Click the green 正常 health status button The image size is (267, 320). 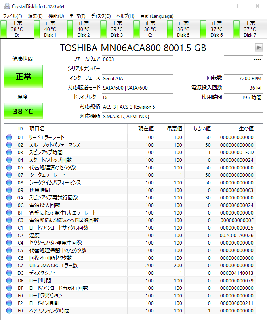(23, 77)
